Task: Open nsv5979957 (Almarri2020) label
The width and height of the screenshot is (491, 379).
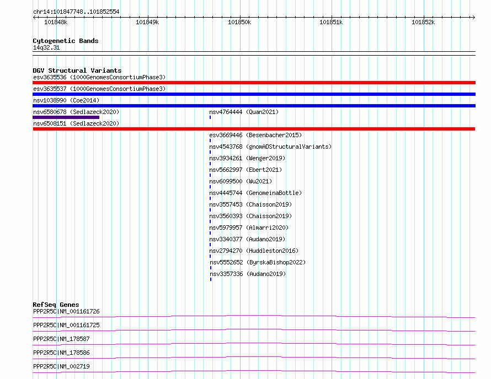Action: [249, 228]
